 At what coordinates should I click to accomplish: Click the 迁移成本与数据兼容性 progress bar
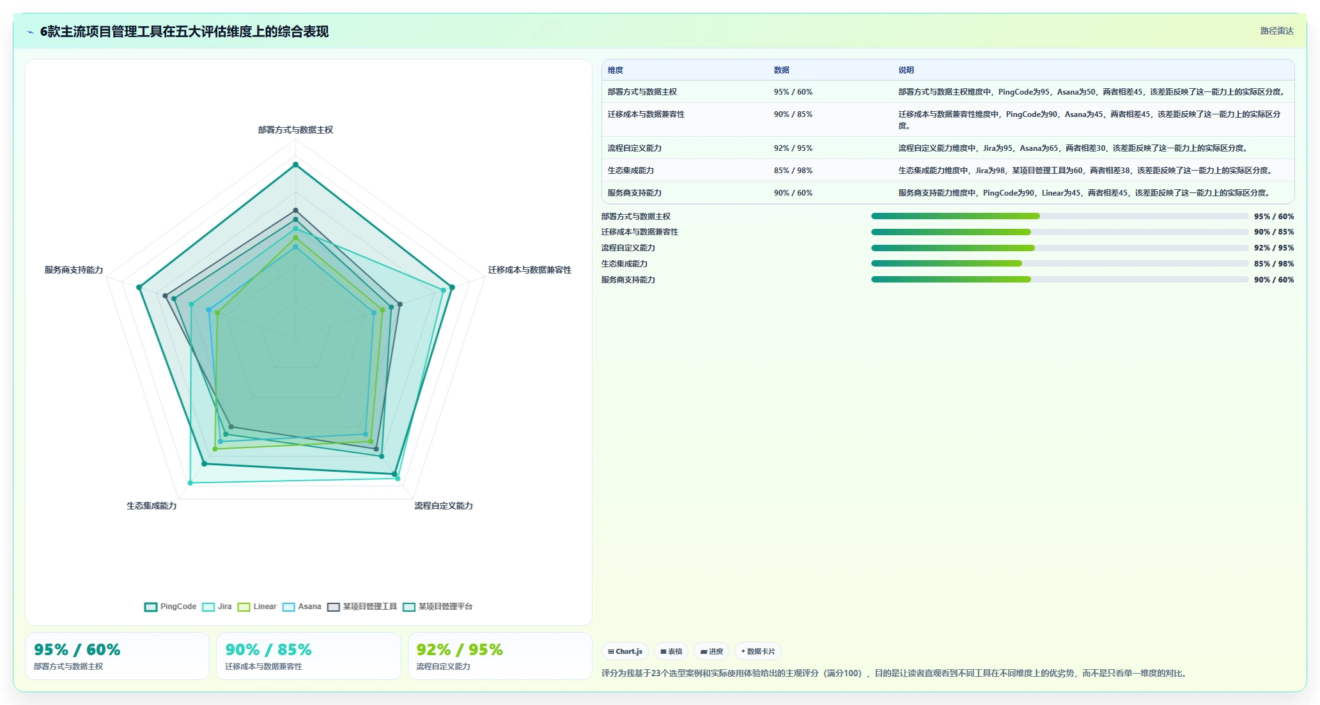tap(1059, 232)
